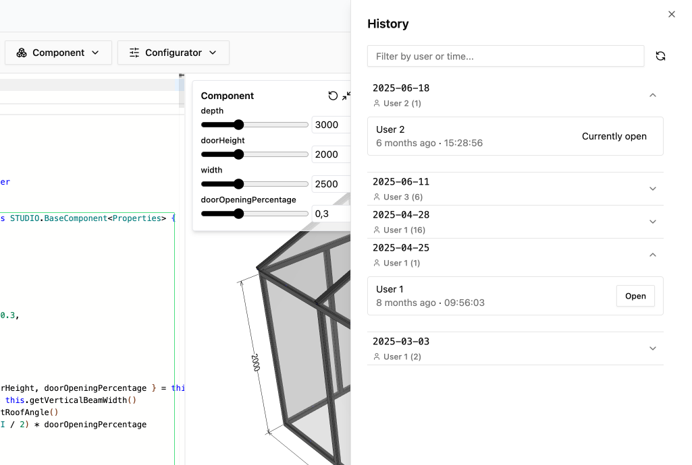Click the user icon under 2025-03-03

click(377, 356)
